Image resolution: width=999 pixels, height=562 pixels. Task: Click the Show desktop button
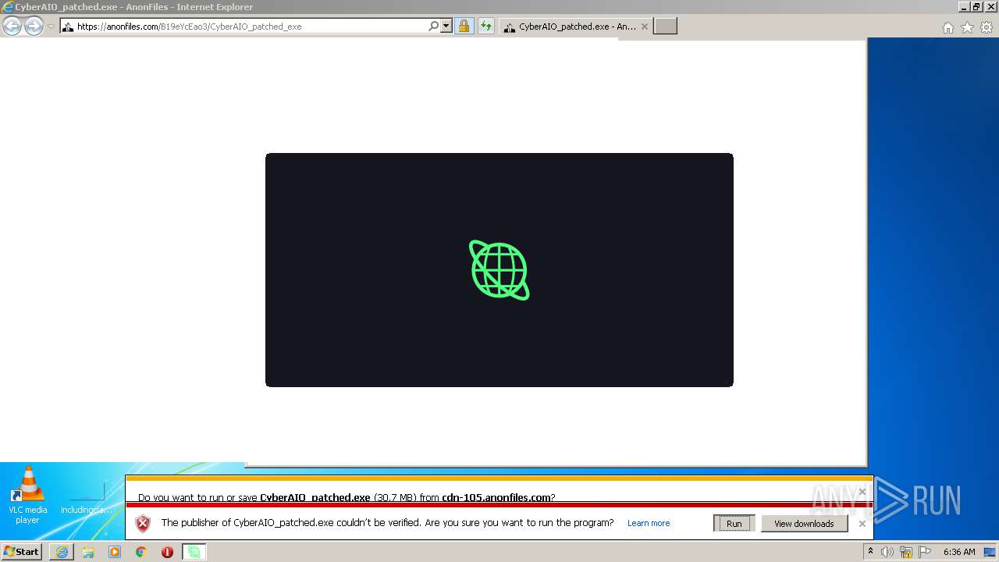pos(990,552)
